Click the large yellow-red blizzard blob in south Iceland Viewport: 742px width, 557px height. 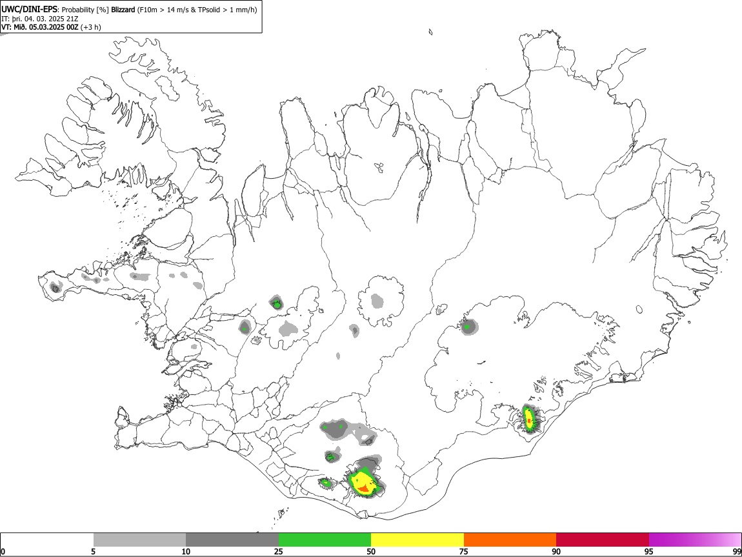coord(364,481)
